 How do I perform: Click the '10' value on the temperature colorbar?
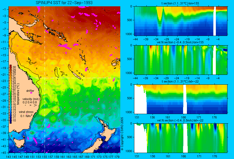tap(14, 120)
